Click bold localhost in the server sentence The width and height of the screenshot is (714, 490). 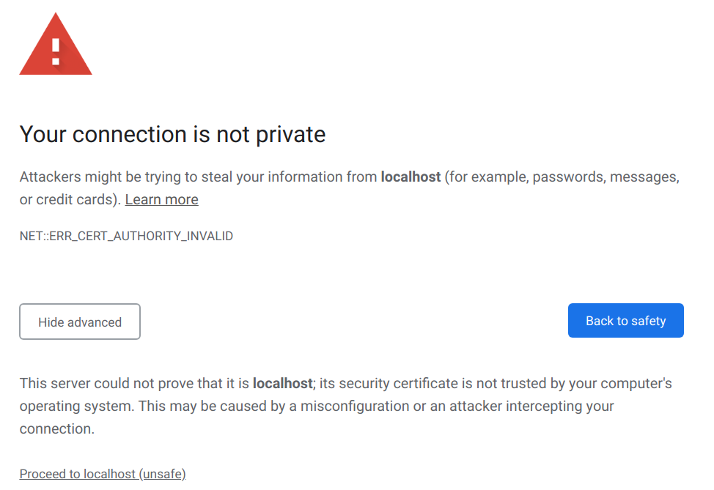(283, 383)
